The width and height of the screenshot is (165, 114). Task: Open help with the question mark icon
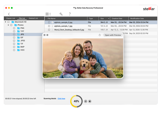click(70, 14)
